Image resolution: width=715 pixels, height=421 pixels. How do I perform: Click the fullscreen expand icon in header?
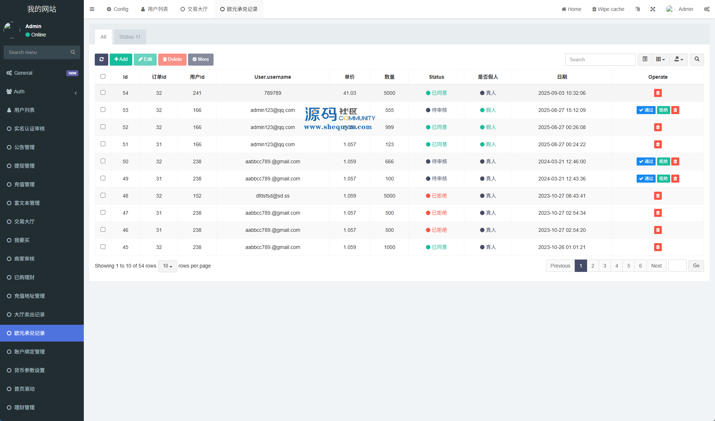point(653,9)
